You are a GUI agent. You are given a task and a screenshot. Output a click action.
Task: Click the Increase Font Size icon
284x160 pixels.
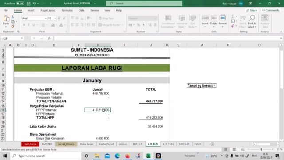59,18
